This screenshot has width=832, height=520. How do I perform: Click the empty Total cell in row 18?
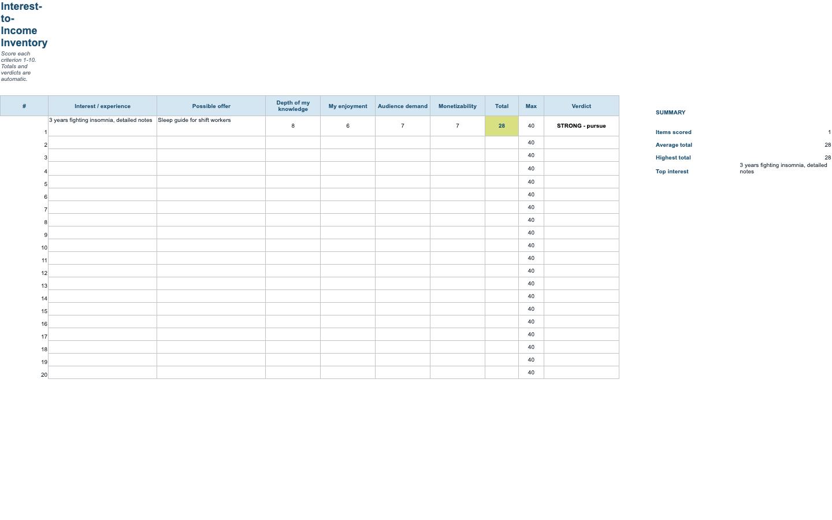click(502, 347)
